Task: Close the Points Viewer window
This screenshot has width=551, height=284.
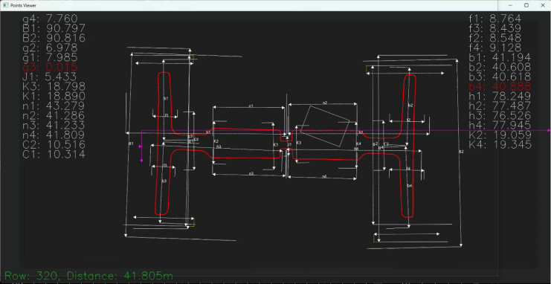Action: [x=543, y=5]
